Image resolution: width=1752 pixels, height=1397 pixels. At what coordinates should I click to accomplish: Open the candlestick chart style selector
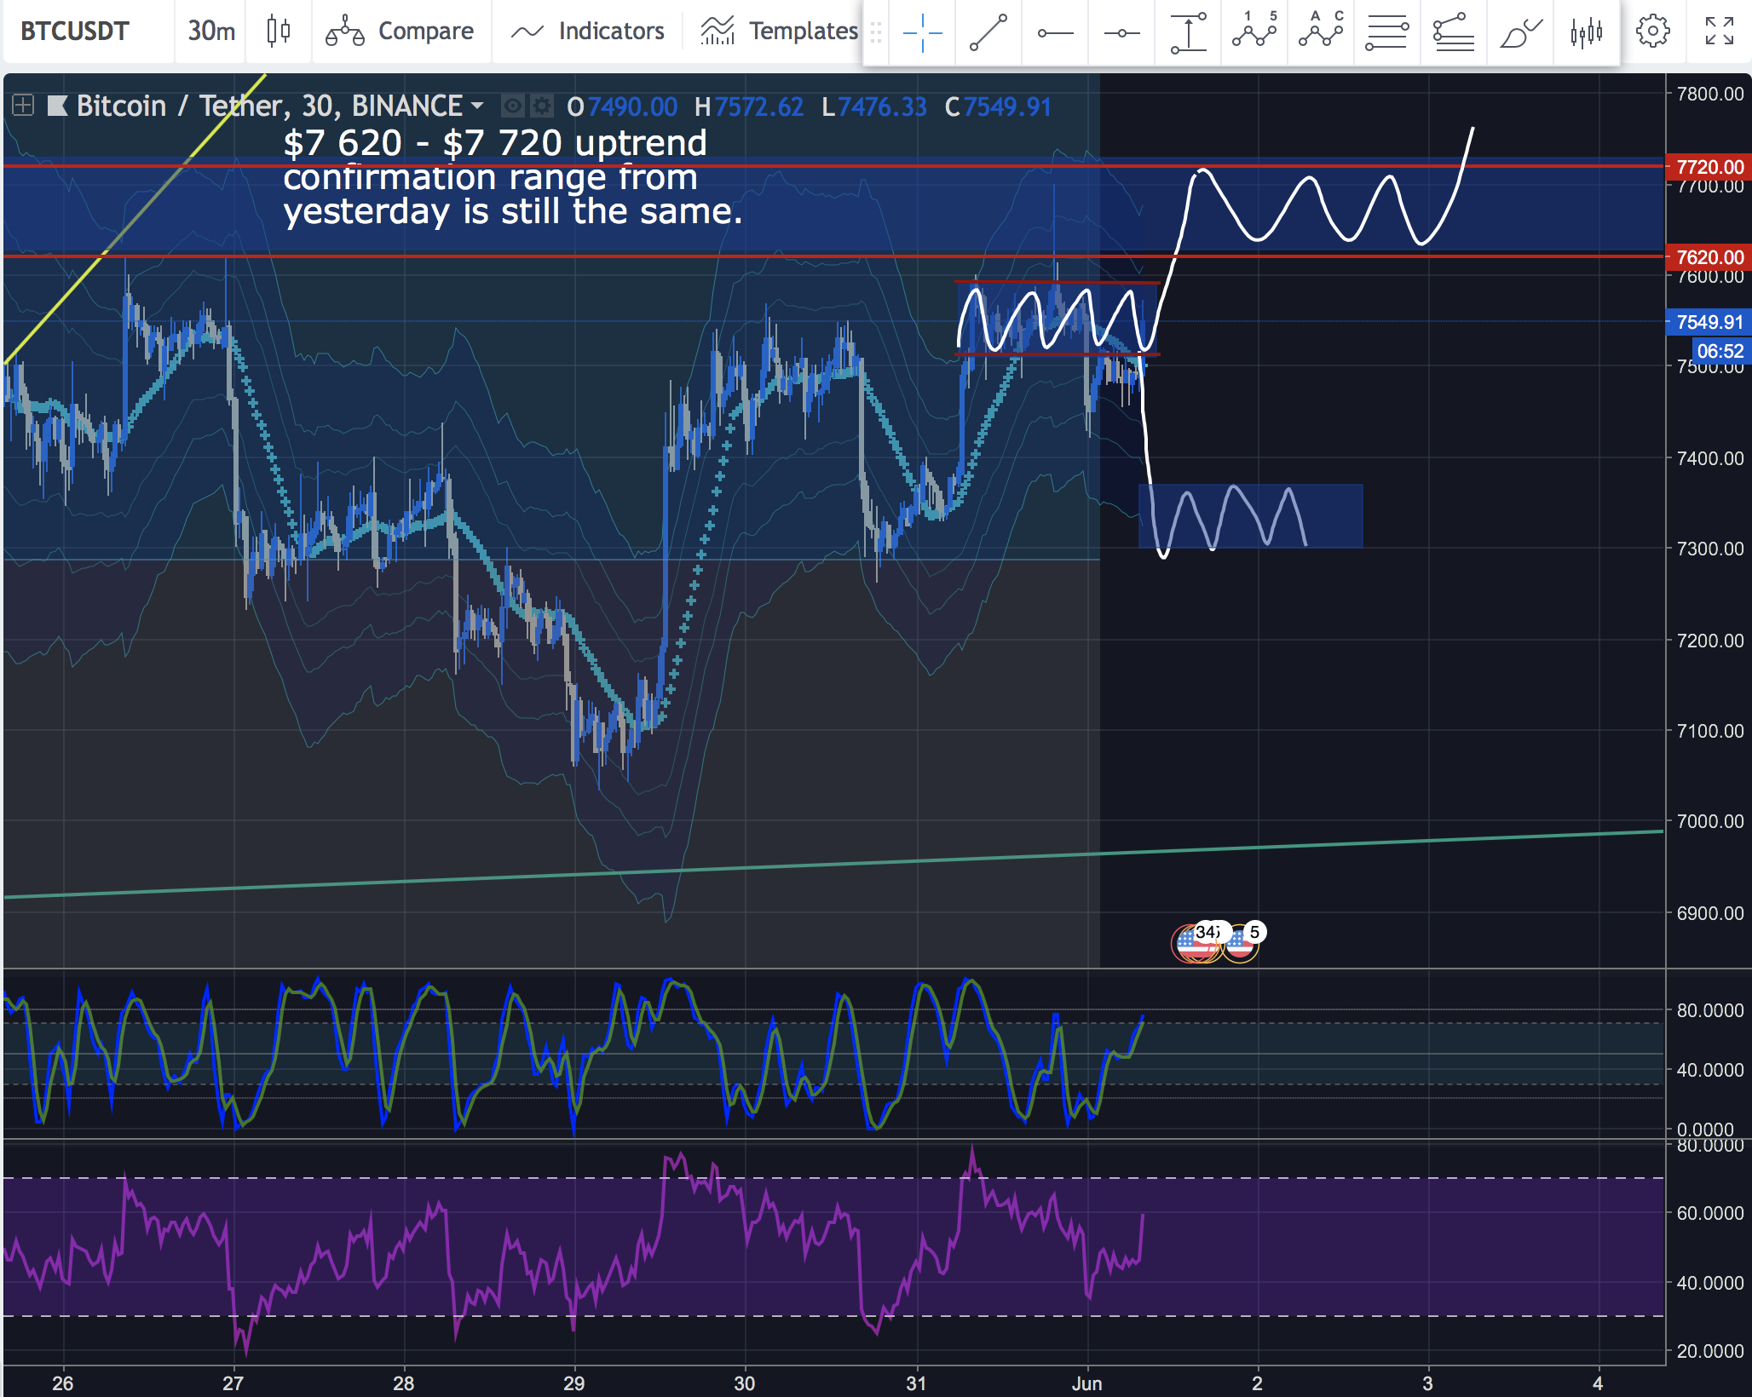click(279, 32)
